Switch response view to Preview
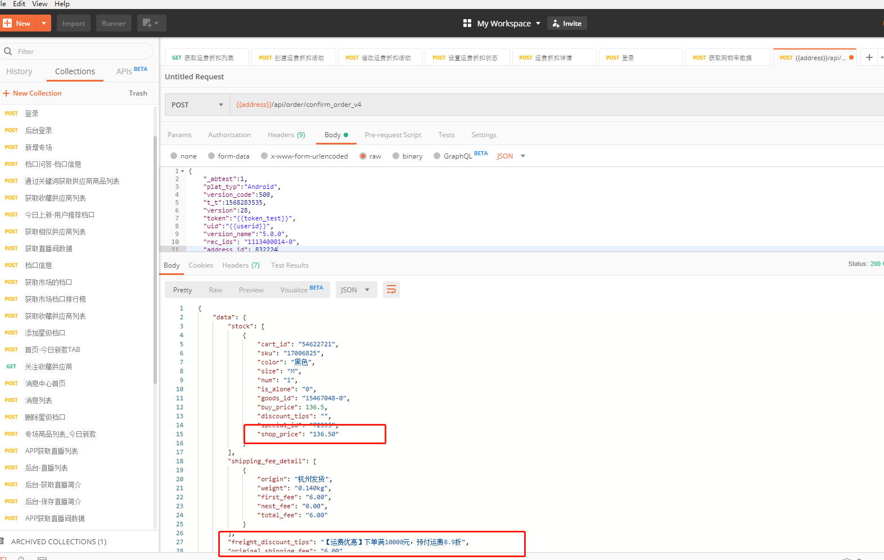Screen dimensions: 884x560 click(x=251, y=290)
